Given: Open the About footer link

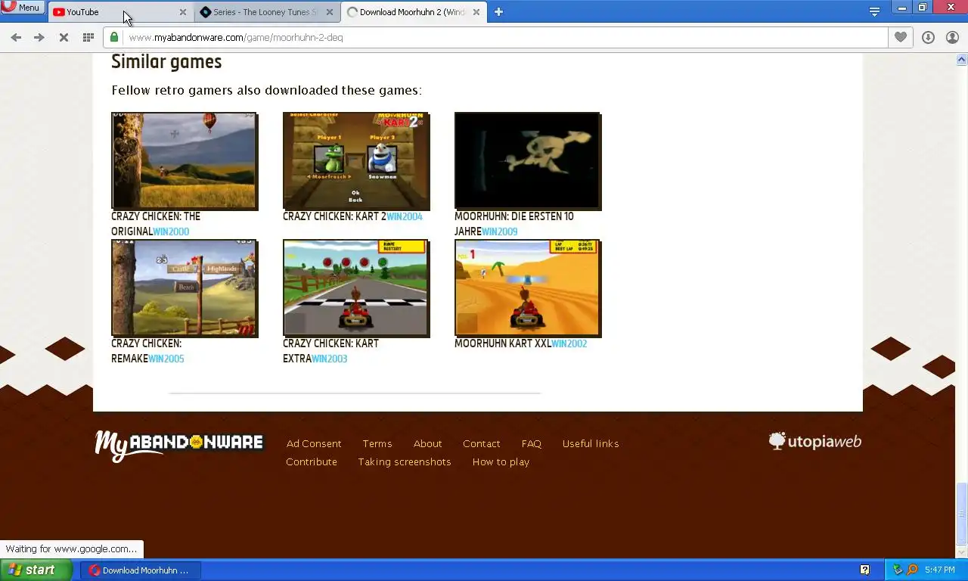Looking at the screenshot, I should click(x=427, y=444).
